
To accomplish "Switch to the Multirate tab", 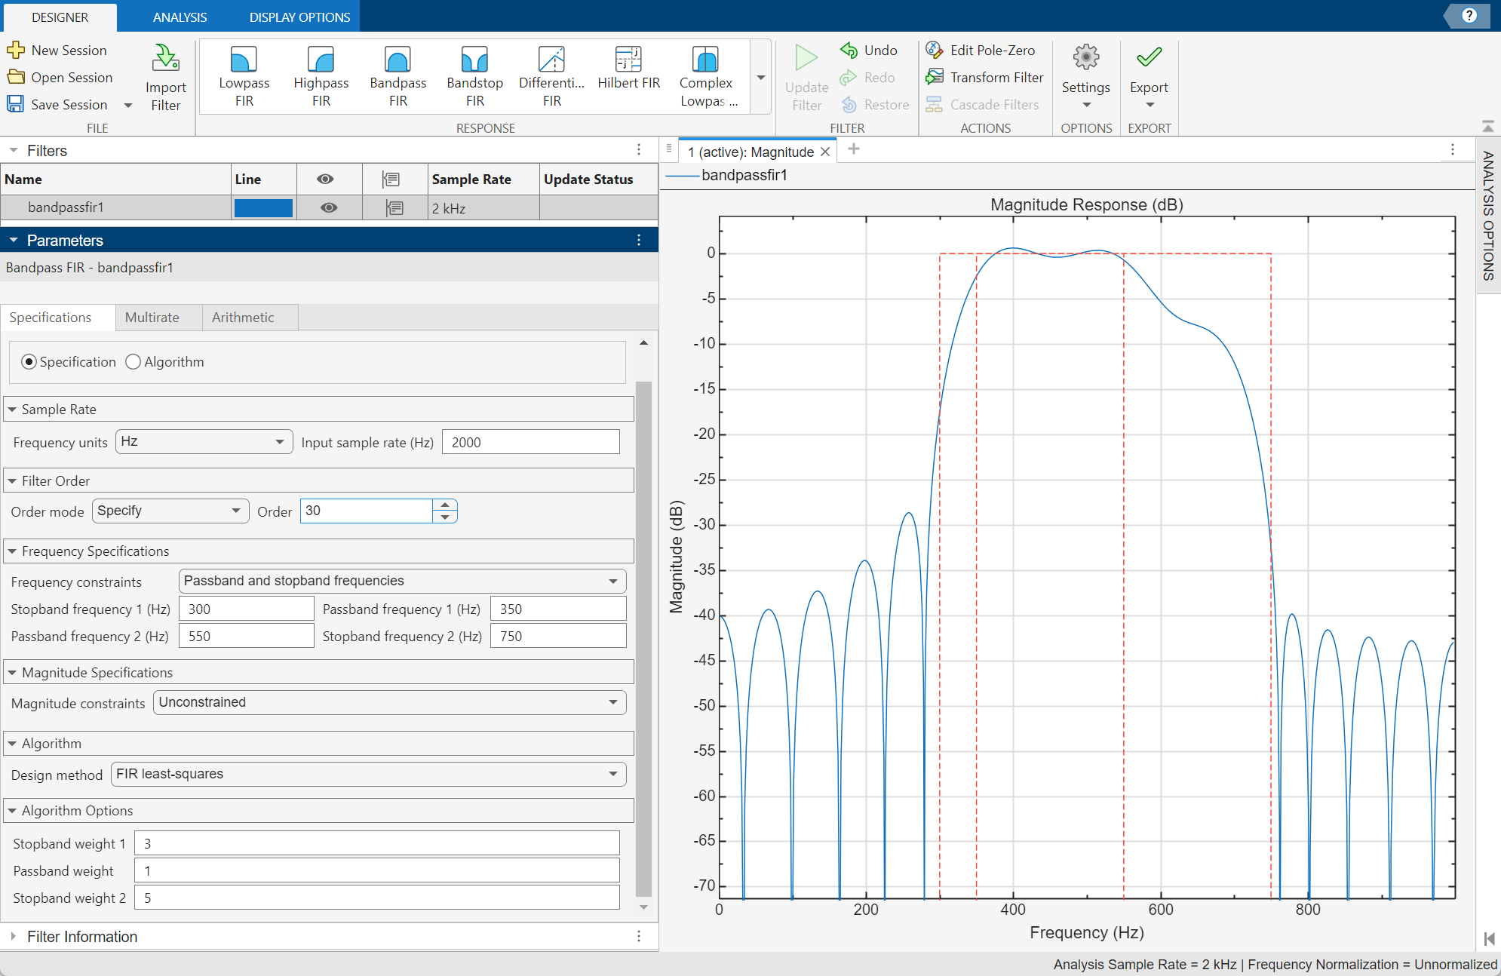I will point(157,317).
